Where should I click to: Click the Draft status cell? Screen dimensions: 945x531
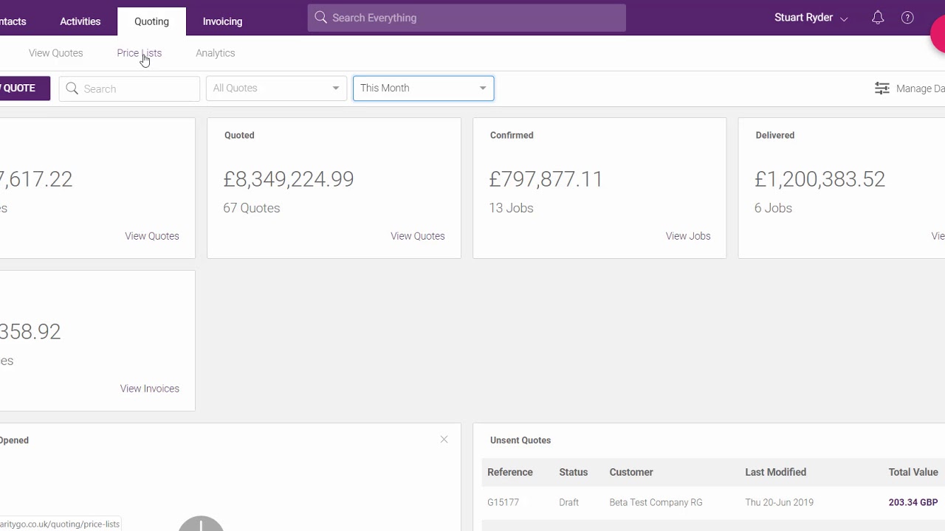coord(568,502)
